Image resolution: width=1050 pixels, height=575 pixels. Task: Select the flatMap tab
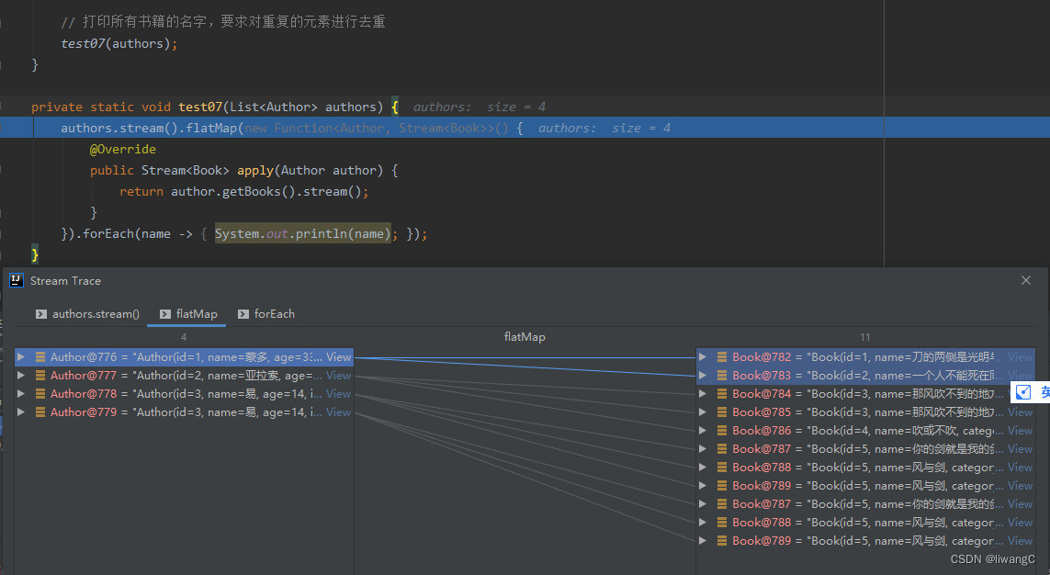coord(189,314)
